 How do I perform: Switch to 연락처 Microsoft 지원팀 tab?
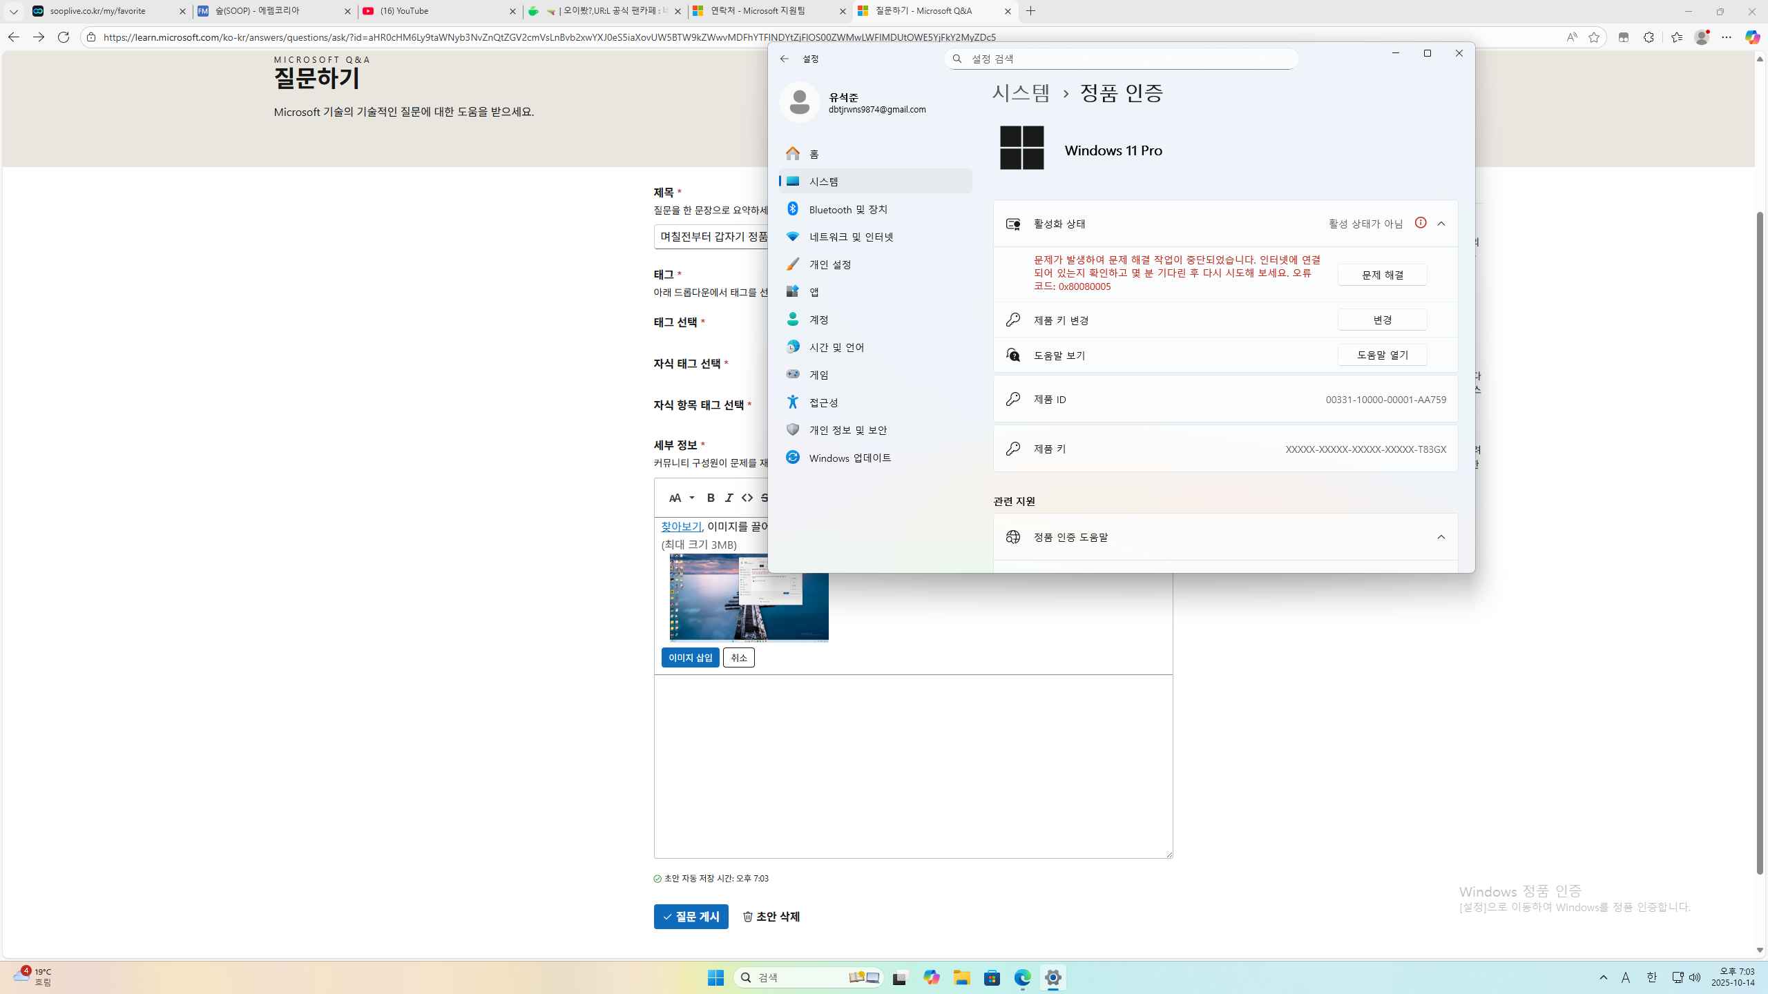pos(769,11)
